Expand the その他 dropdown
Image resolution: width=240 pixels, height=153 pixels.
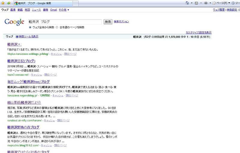coord(64,10)
